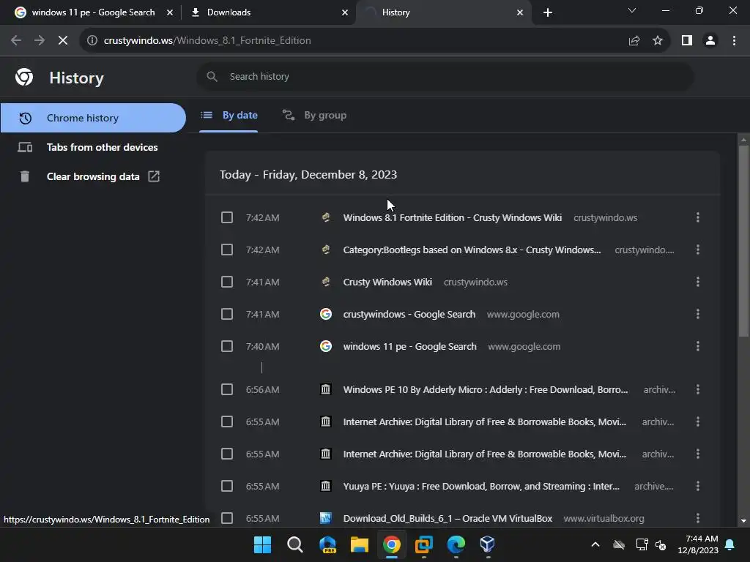Close the windows 11 pe Google Search tab
The height and width of the screenshot is (562, 750).
[170, 12]
